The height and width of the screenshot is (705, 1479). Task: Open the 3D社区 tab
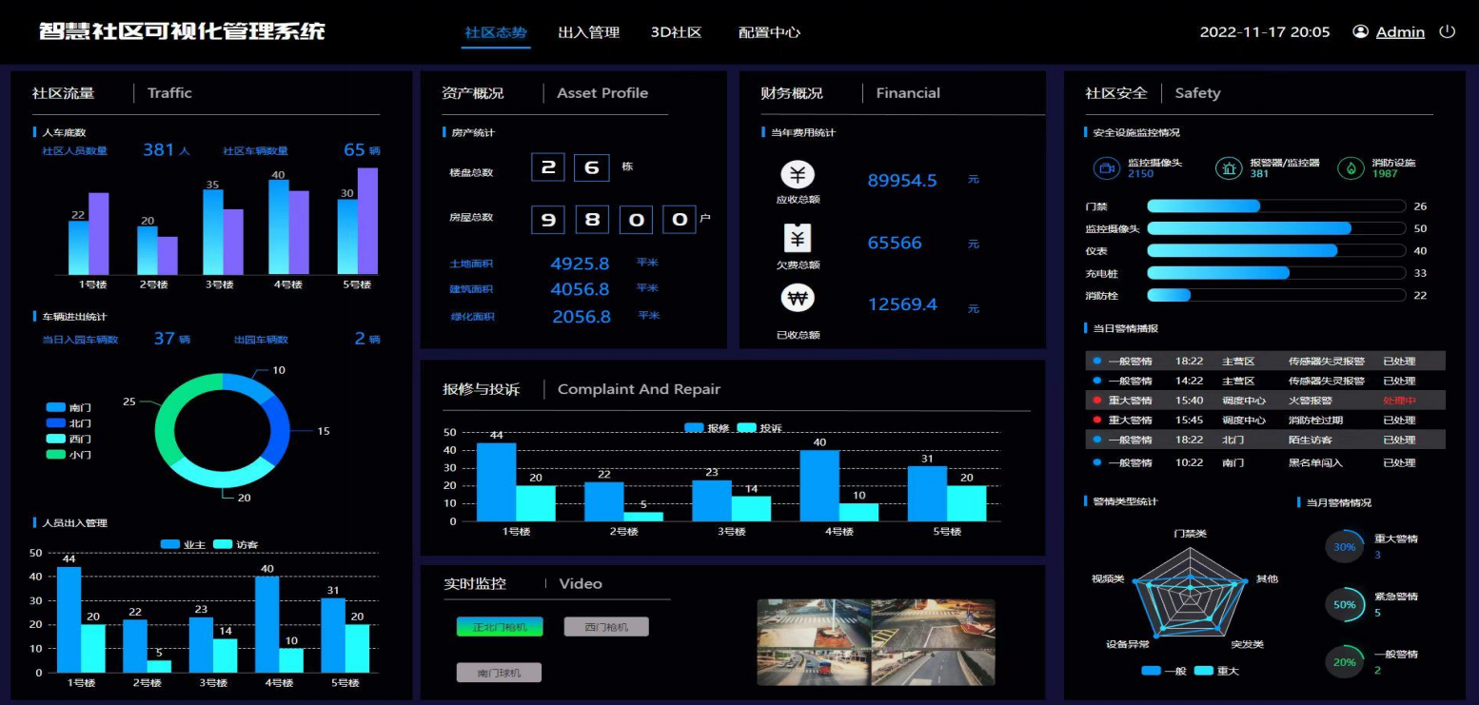(677, 32)
